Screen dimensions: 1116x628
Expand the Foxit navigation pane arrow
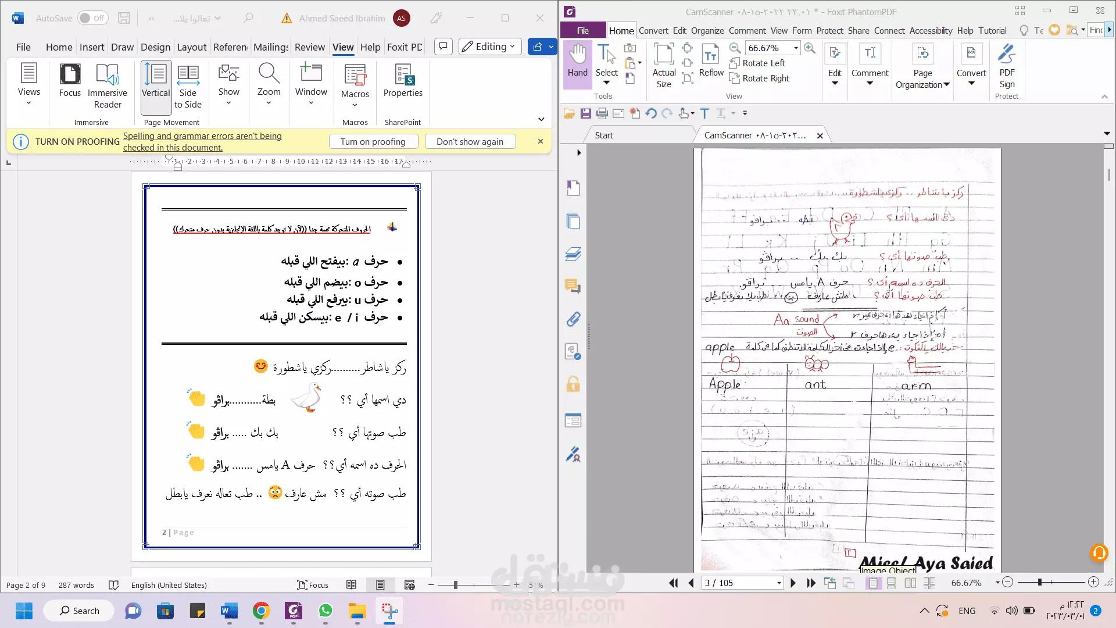click(578, 153)
